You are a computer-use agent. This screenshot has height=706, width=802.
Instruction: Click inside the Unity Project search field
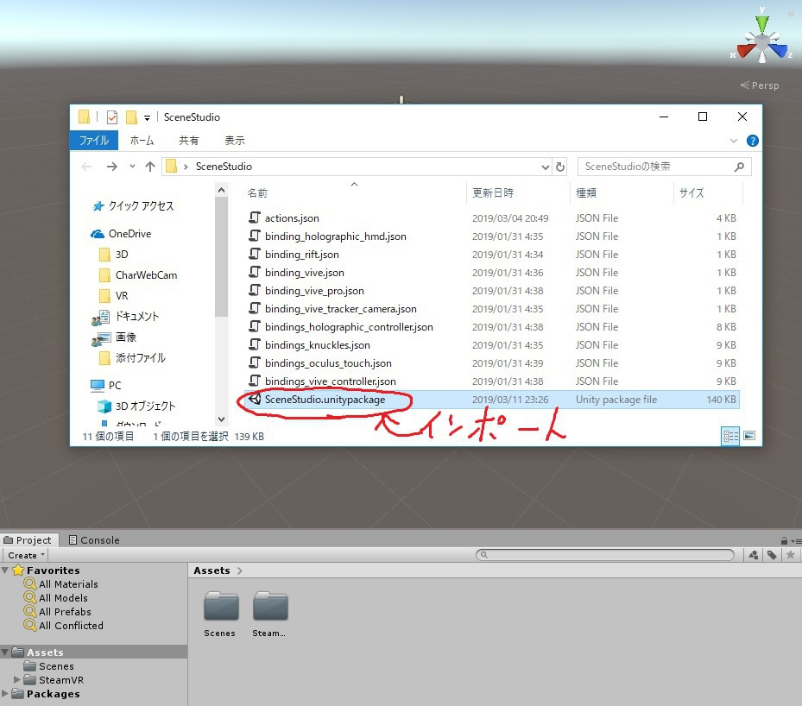click(x=604, y=555)
